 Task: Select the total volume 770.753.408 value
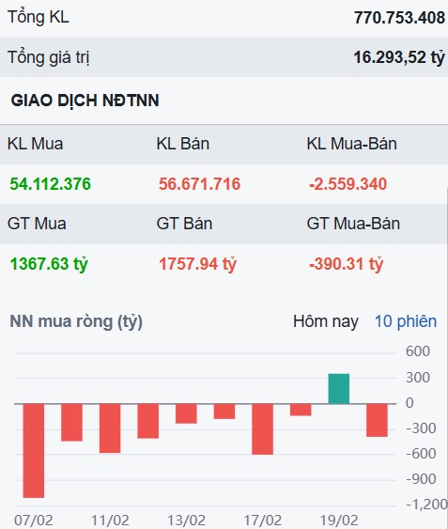coord(399,18)
